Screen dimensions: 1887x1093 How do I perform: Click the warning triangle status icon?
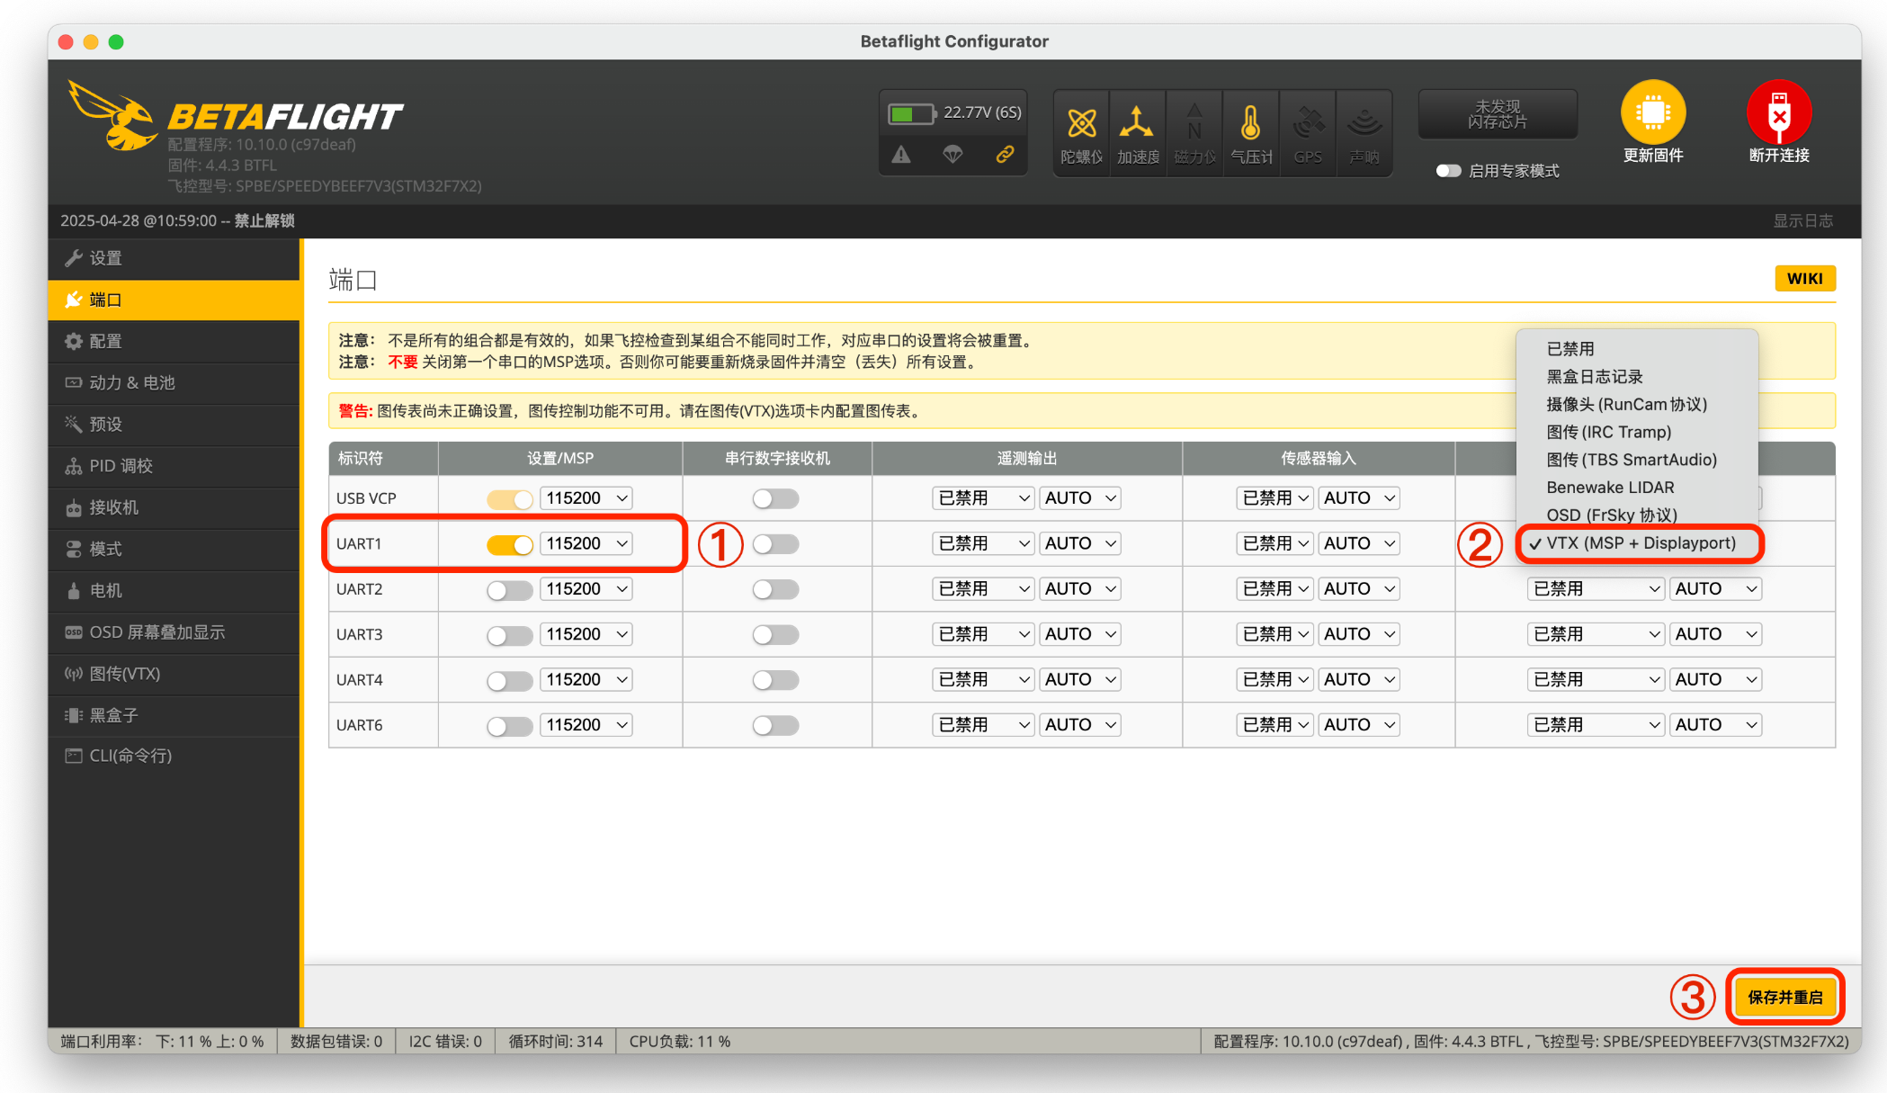[x=901, y=155]
